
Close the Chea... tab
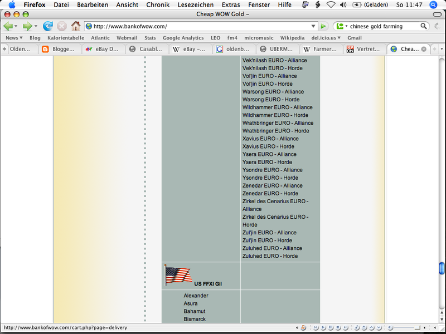424,49
